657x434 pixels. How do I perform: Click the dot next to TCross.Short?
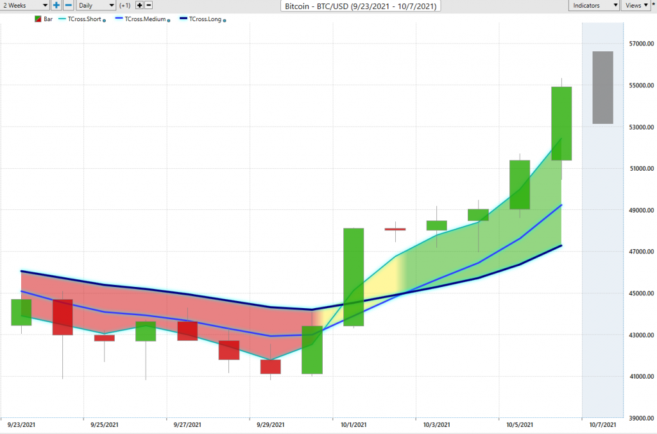tap(105, 20)
